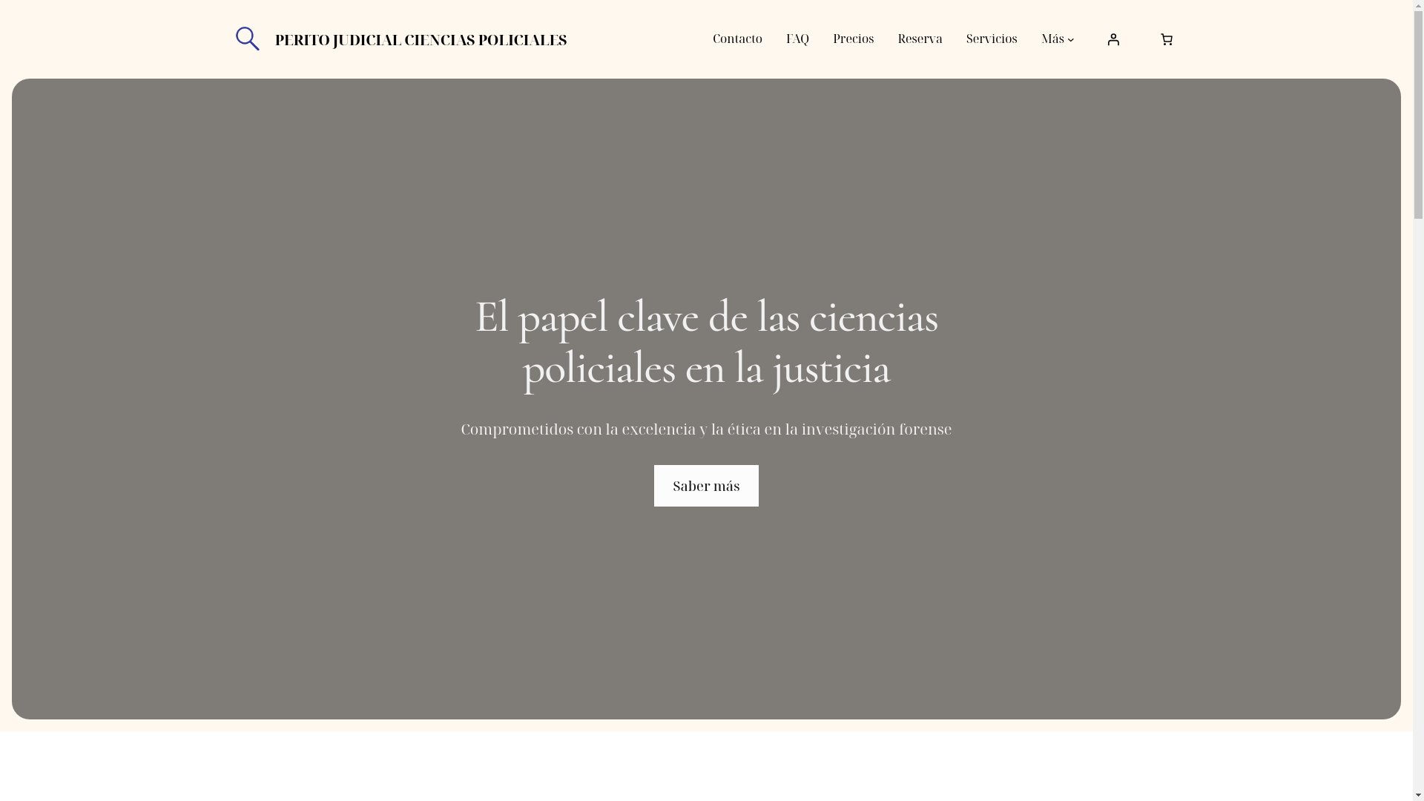Open the Reserva menu item
The height and width of the screenshot is (801, 1424).
click(x=920, y=39)
